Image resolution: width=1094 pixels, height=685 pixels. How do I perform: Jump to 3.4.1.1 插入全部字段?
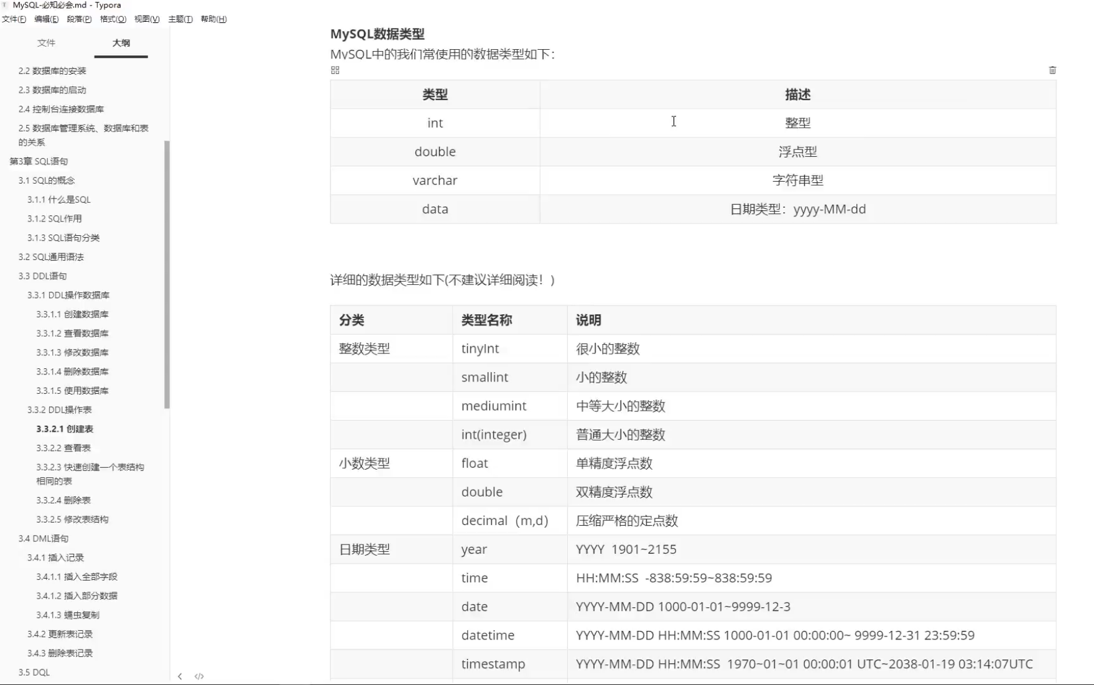[76, 577]
